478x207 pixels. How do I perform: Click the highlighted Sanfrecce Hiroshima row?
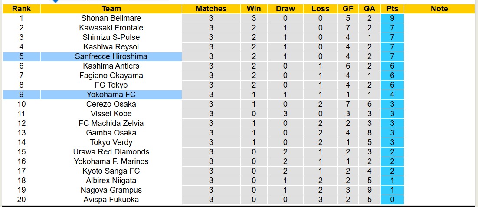click(x=111, y=56)
